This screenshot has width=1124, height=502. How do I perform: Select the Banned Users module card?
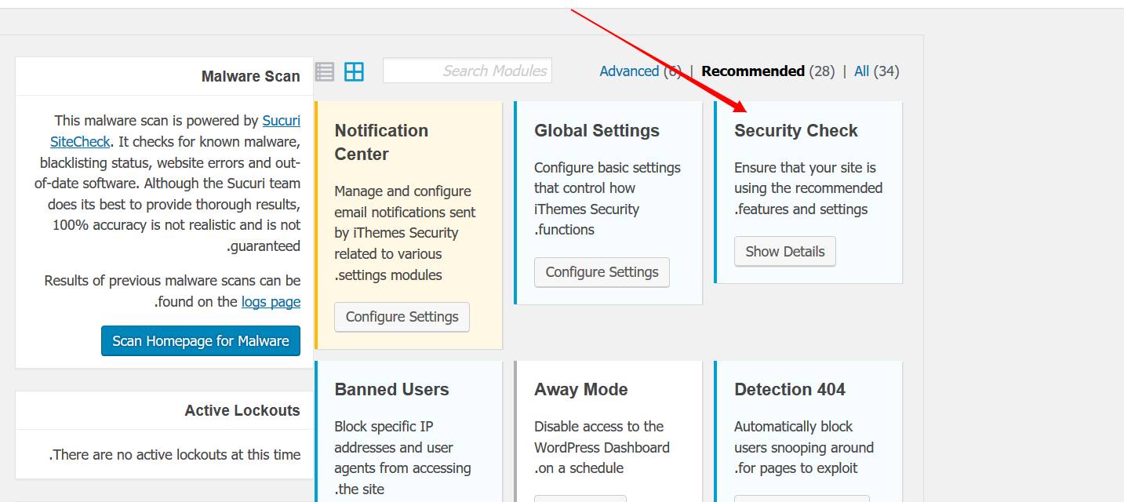pos(409,431)
